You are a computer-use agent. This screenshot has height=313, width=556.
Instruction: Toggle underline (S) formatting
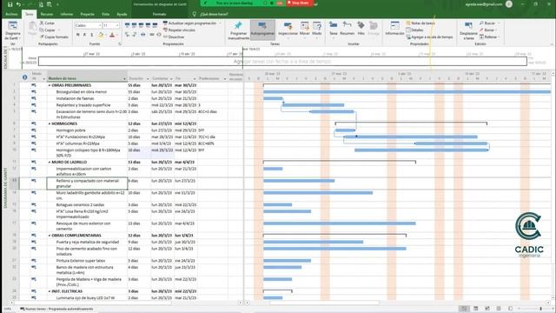pos(92,35)
